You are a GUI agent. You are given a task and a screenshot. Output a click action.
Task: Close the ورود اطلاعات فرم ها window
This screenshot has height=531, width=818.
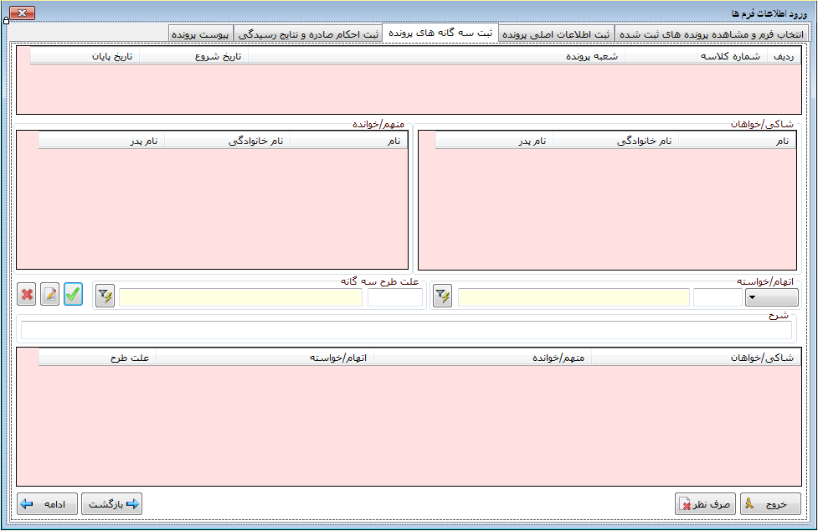click(x=22, y=13)
